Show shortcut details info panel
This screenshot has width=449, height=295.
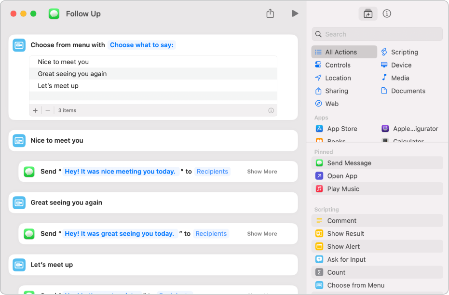[x=387, y=13]
